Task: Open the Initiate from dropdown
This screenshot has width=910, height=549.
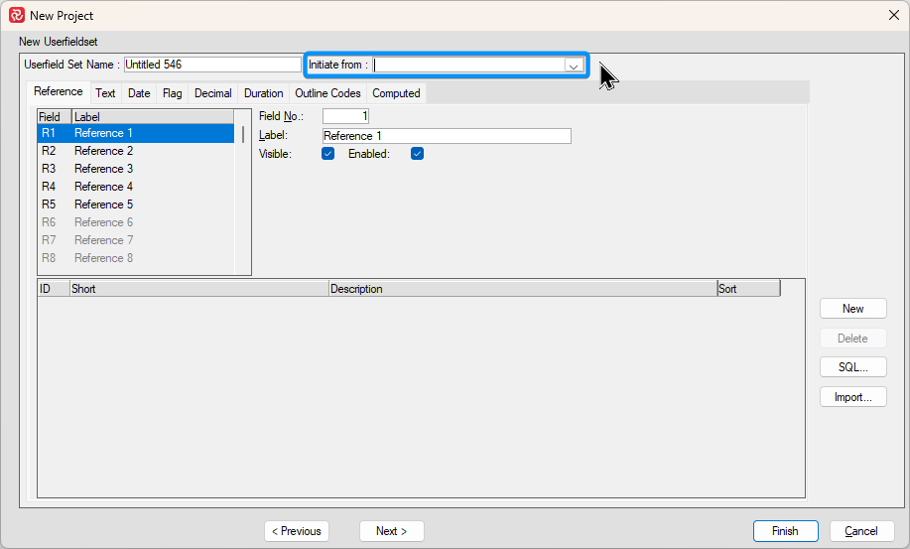Action: click(573, 65)
